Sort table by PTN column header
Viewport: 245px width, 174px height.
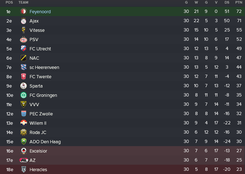[x=239, y=3]
